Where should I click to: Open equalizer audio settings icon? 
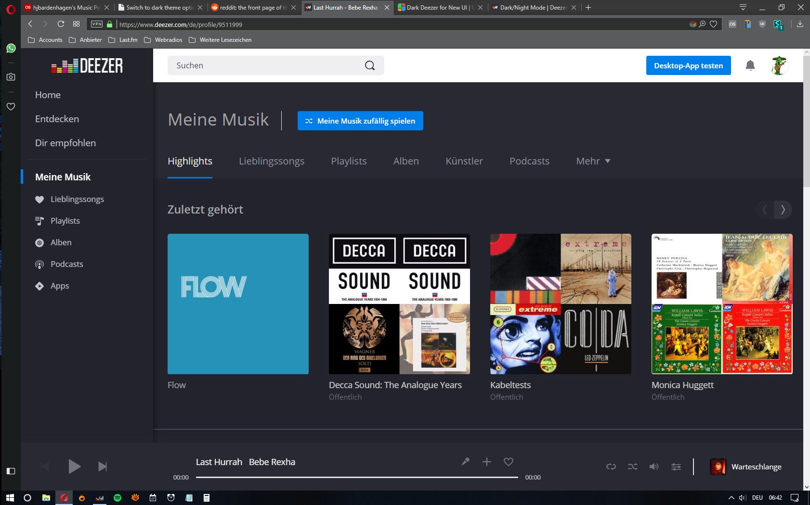(676, 467)
